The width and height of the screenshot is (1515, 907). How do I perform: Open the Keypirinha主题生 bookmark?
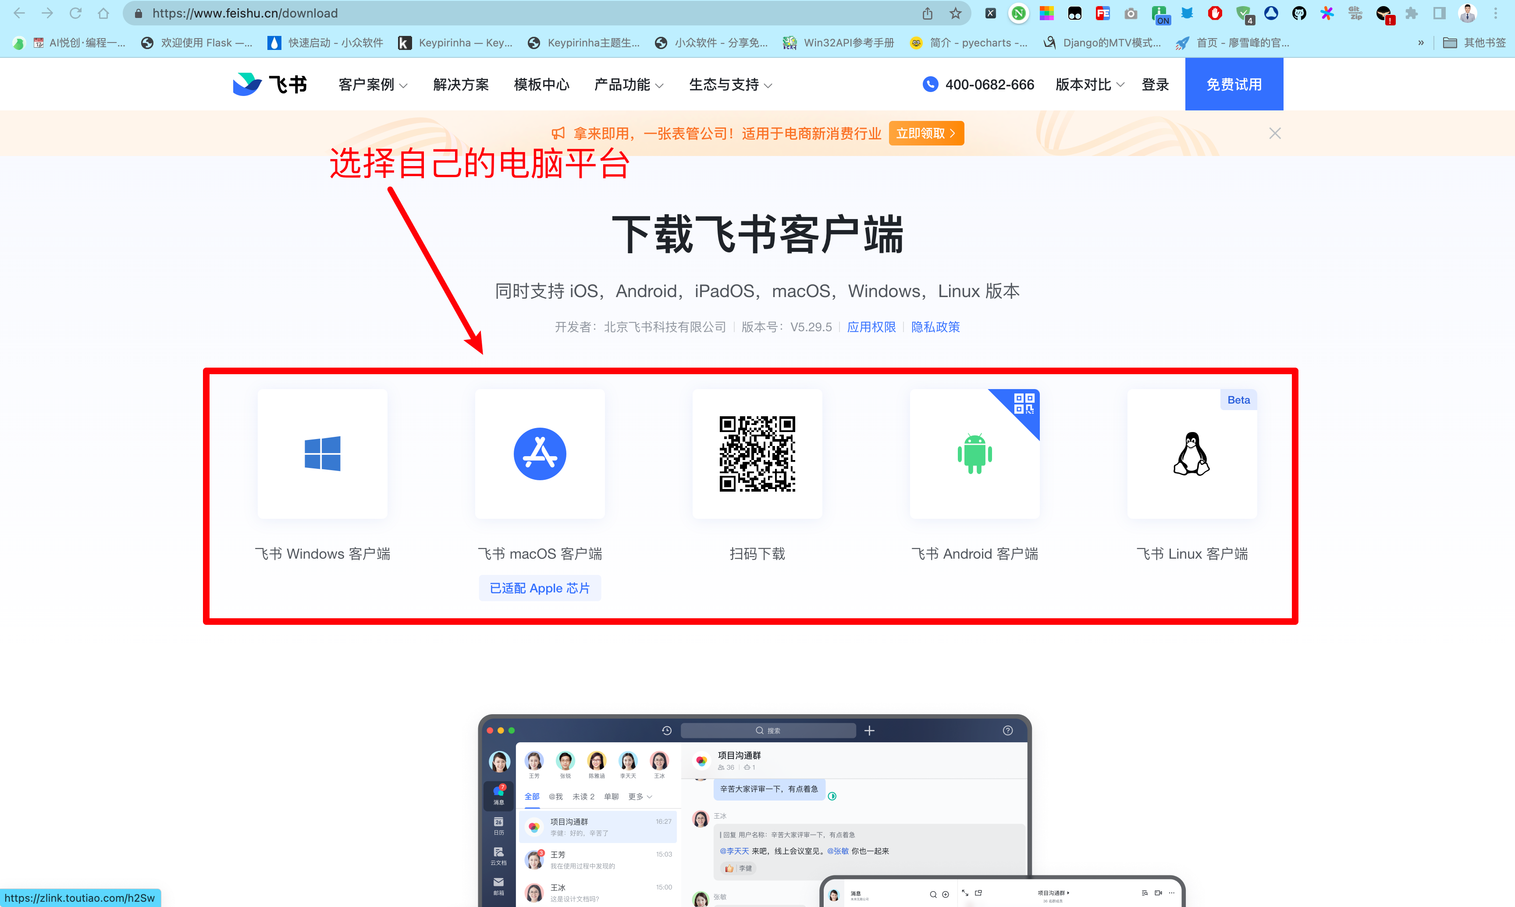[583, 42]
